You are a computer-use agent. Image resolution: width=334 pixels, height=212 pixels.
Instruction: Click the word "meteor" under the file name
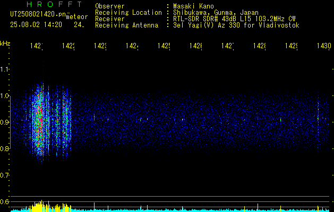[x=77, y=17]
